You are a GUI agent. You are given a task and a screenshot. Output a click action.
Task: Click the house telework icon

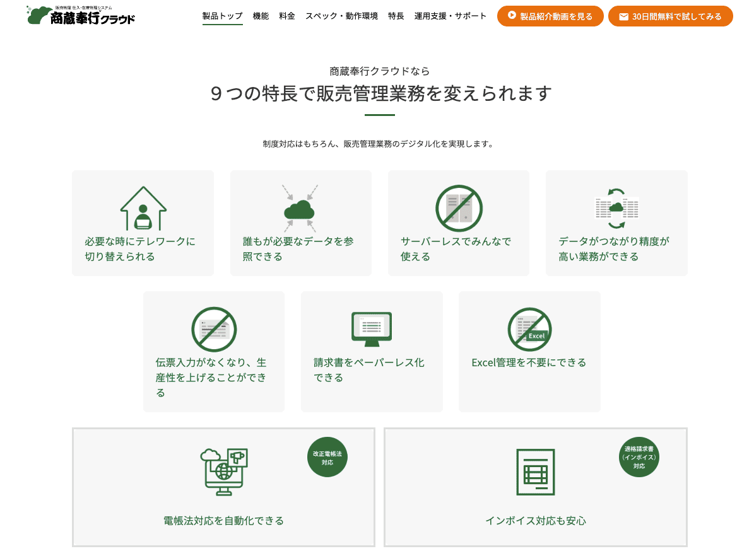143,208
